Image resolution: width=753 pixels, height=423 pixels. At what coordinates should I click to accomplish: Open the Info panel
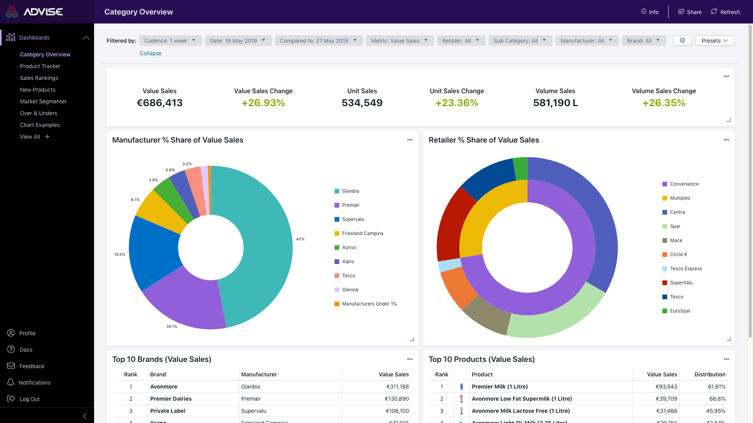click(x=650, y=12)
